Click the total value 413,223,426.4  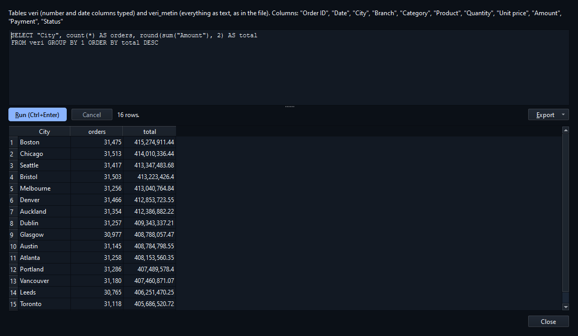tap(149, 177)
